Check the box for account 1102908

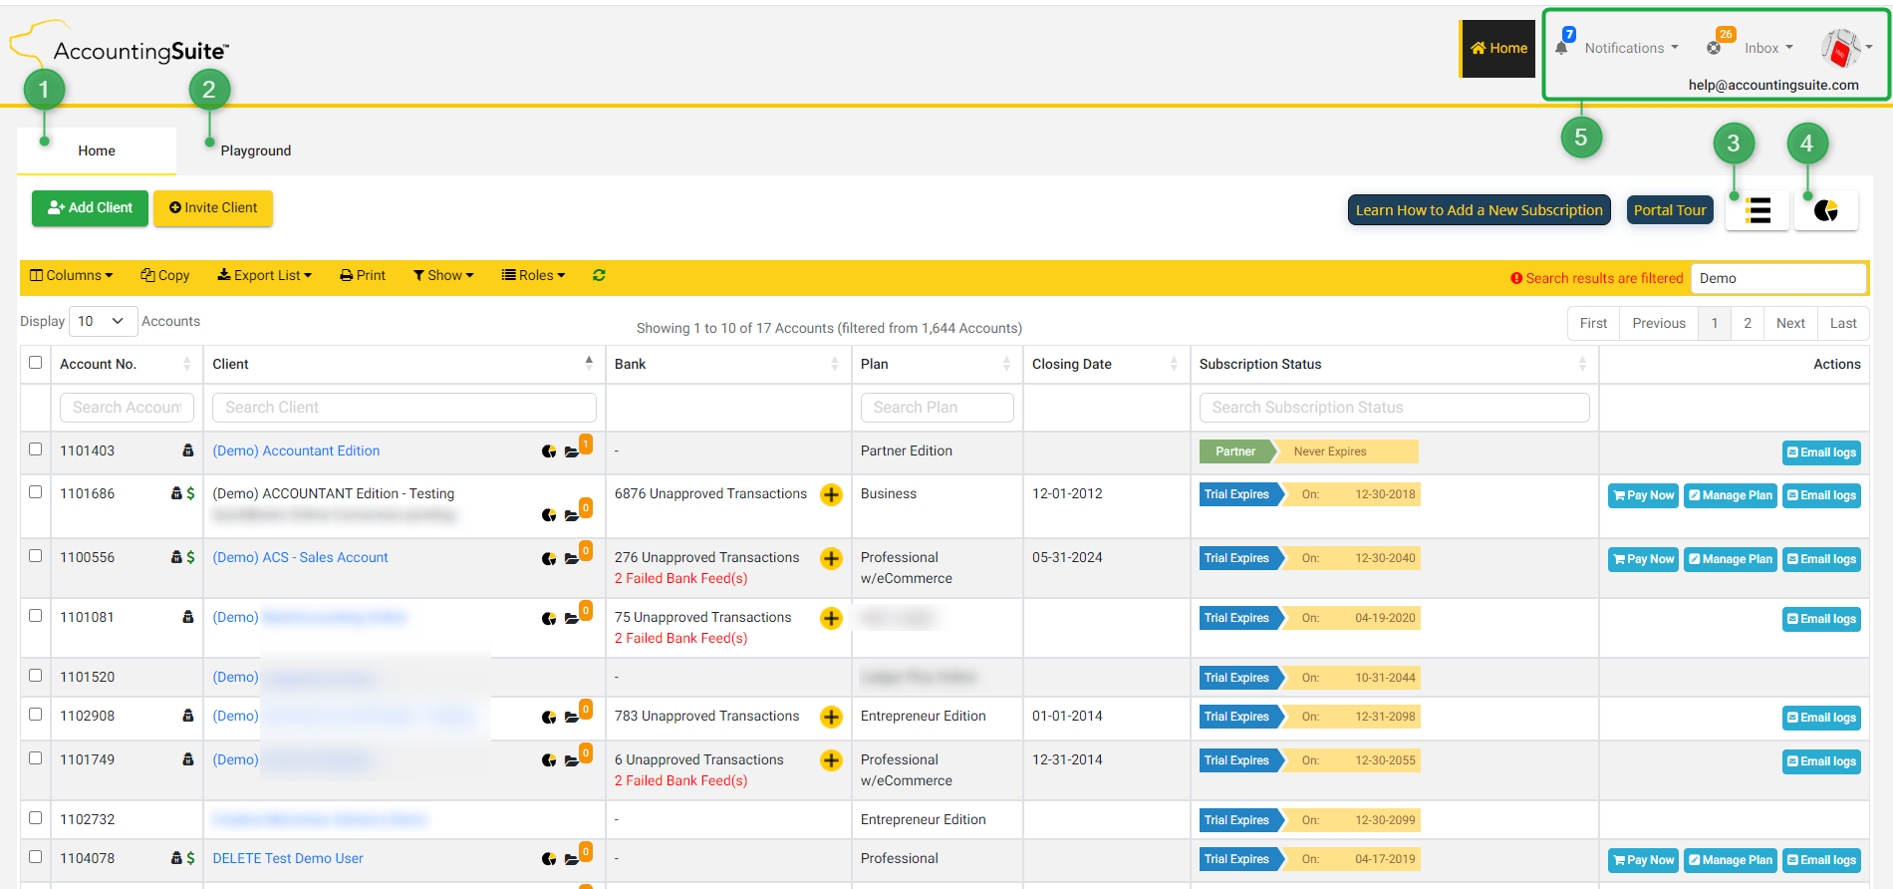36,714
